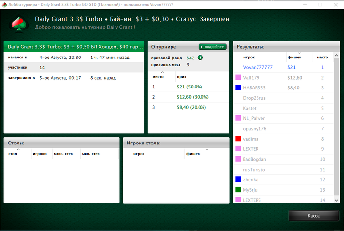Select third place prize '$8,40 (20.0%)'
344x231 pixels.
pos(191,107)
